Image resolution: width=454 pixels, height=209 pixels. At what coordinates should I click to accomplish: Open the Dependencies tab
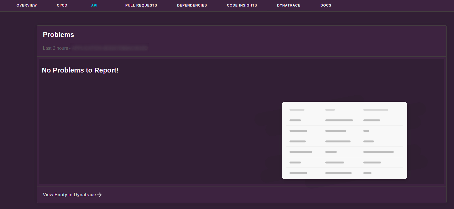192,5
